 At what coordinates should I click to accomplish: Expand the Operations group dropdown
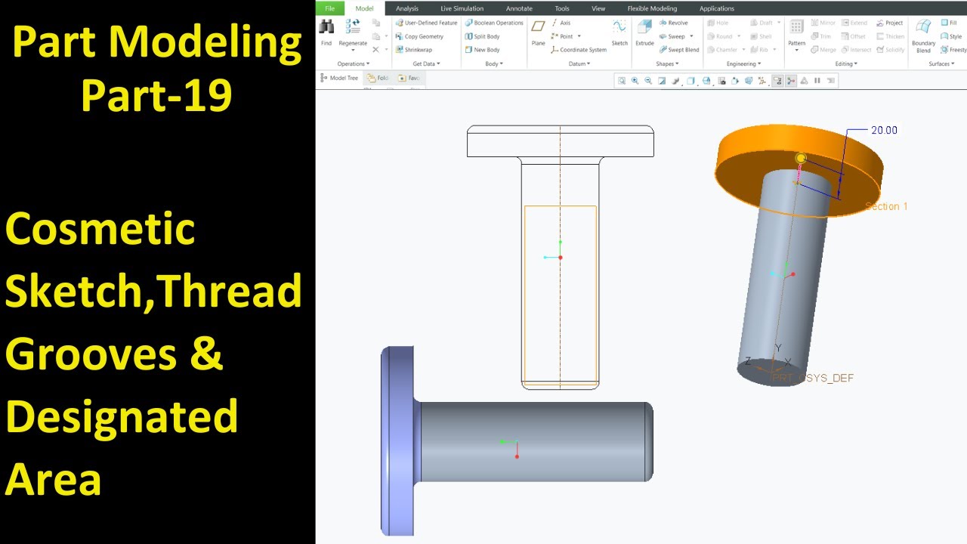pyautogui.click(x=354, y=64)
